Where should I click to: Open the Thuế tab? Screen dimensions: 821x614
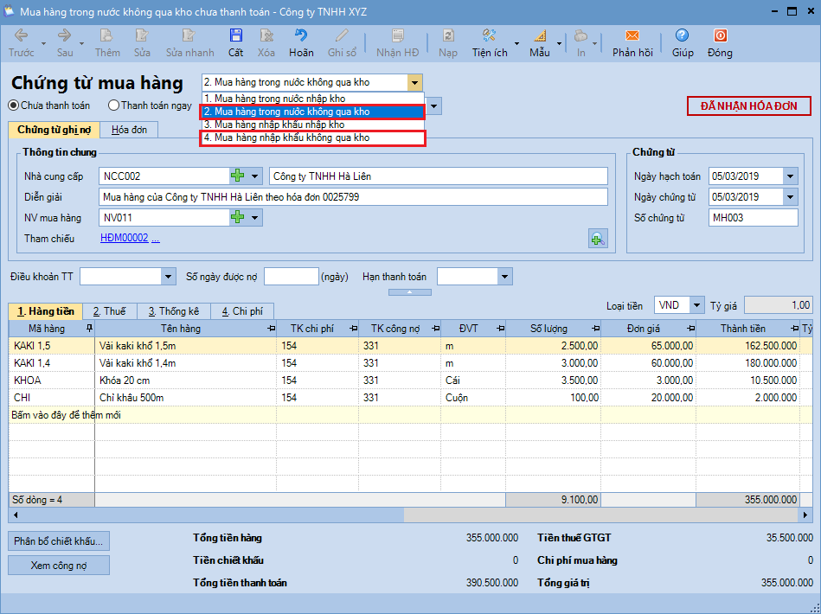(109, 311)
